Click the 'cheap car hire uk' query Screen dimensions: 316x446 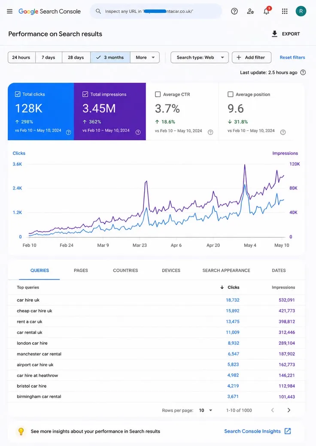coord(34,311)
